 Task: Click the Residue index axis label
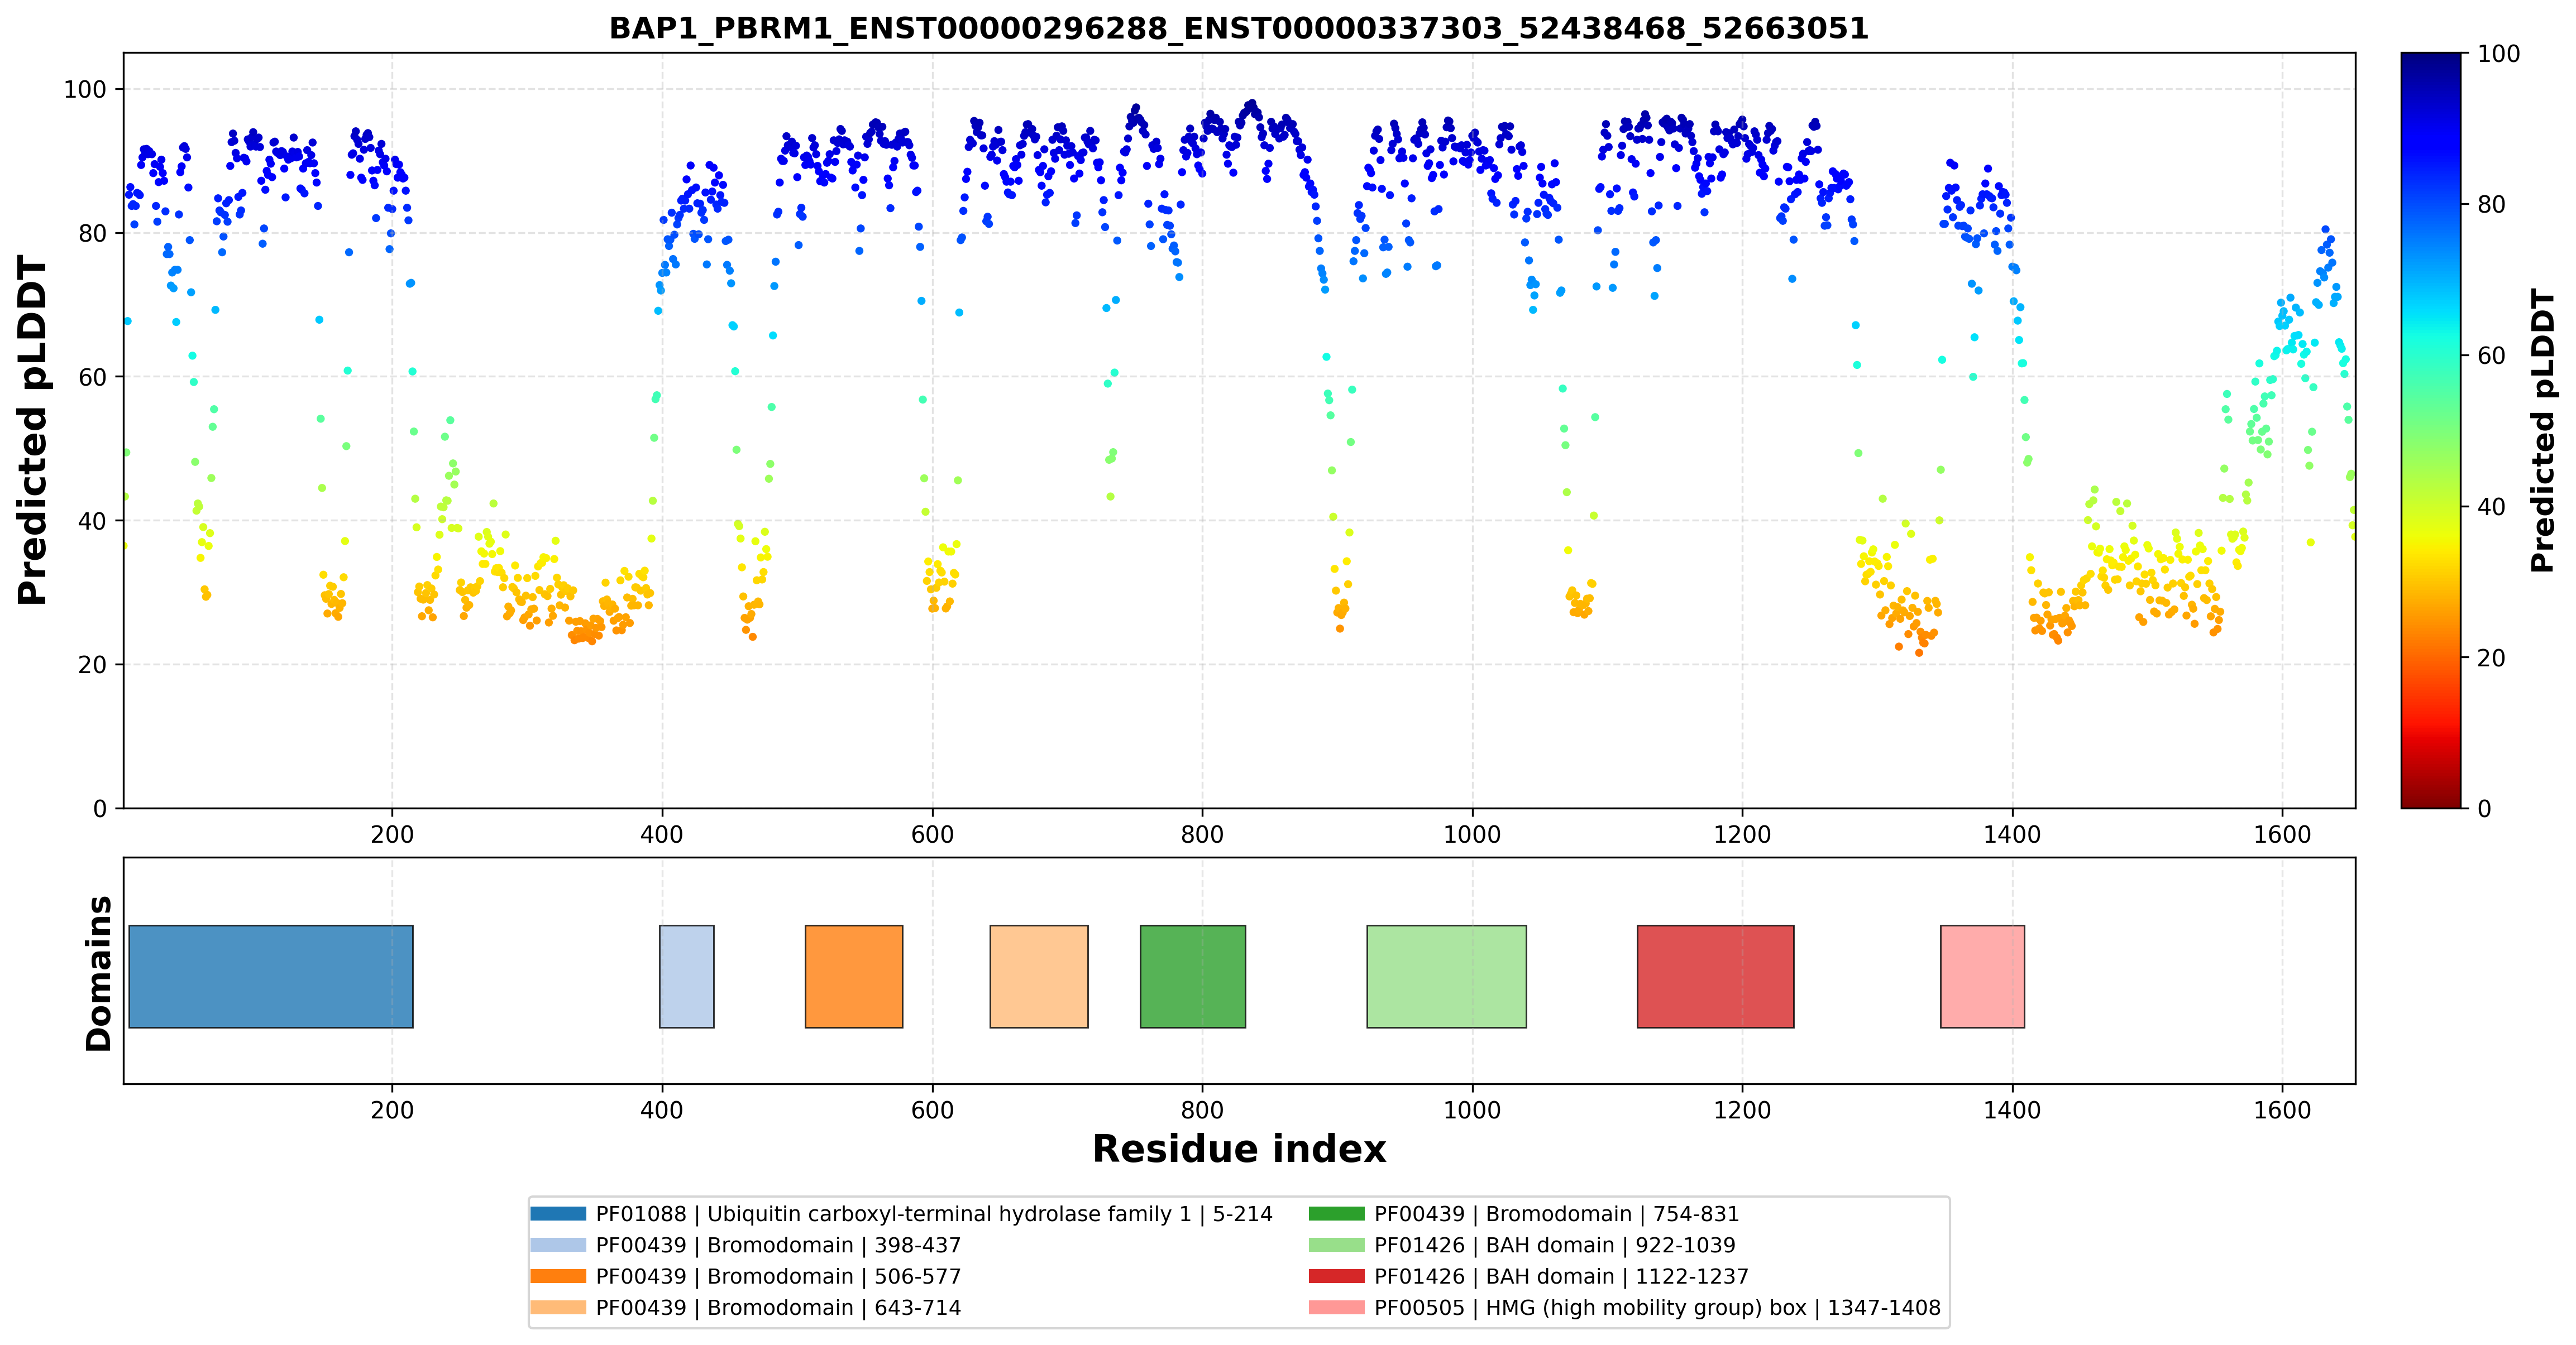1239,1149
